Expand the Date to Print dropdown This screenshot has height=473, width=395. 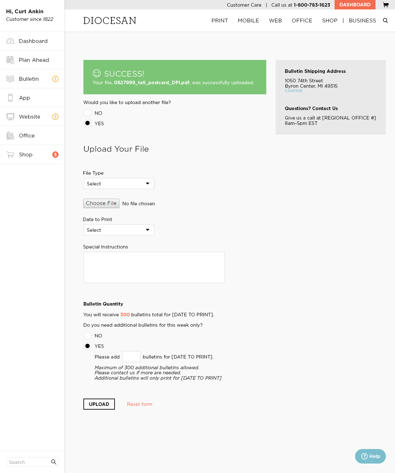pos(119,230)
